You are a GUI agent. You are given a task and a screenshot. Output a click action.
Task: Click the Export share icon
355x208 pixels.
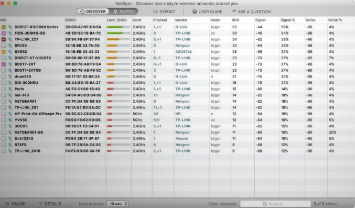[x=155, y=12]
